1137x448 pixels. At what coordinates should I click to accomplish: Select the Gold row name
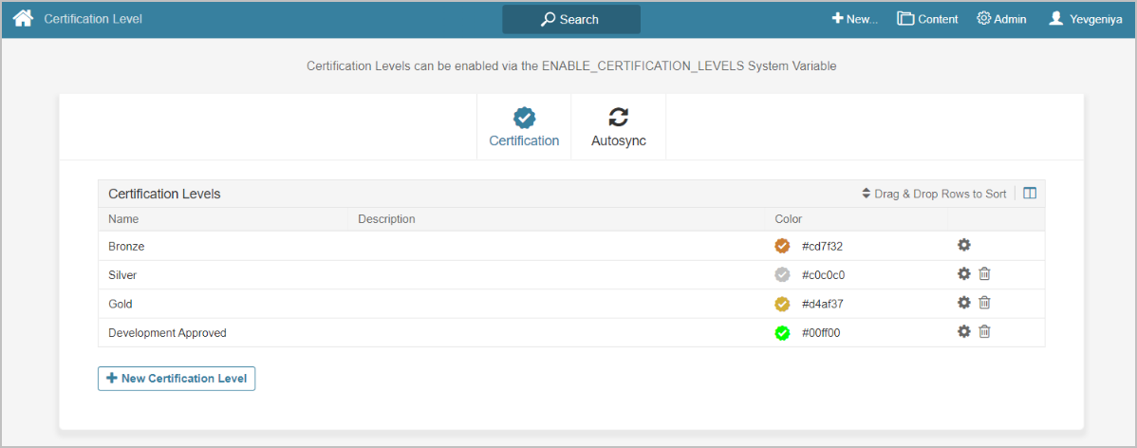click(x=121, y=304)
